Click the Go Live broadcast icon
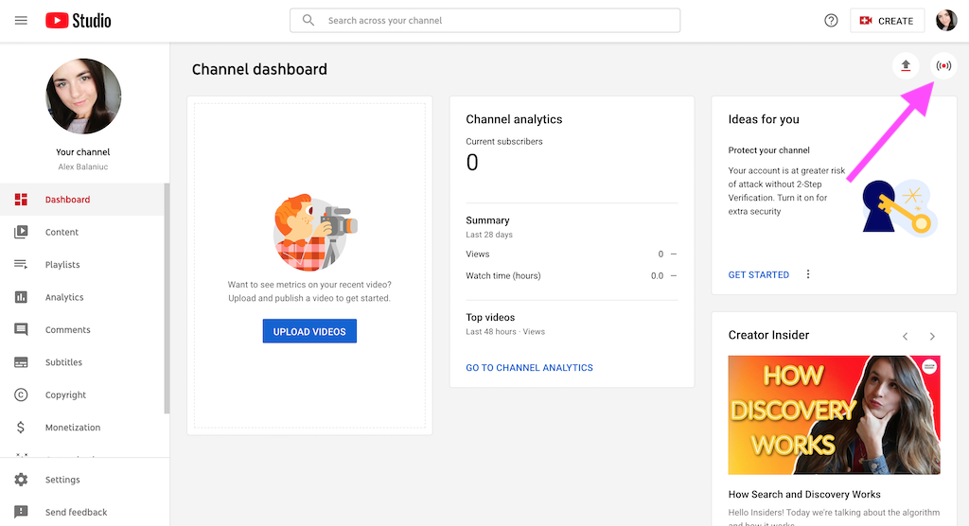 [x=943, y=65]
